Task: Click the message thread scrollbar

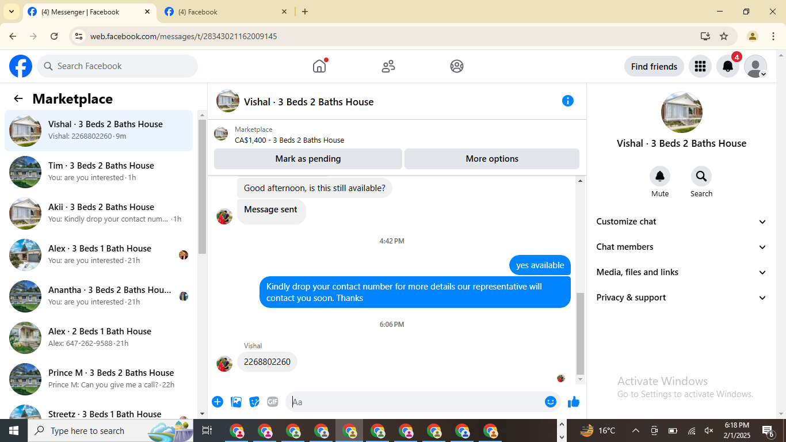Action: pyautogui.click(x=580, y=334)
